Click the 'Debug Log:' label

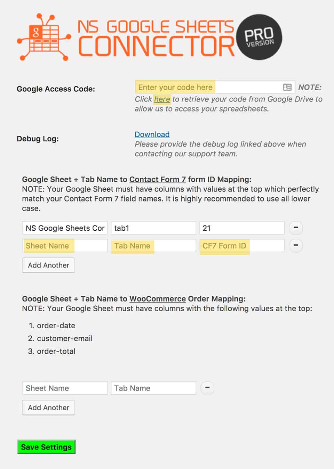tap(38, 139)
